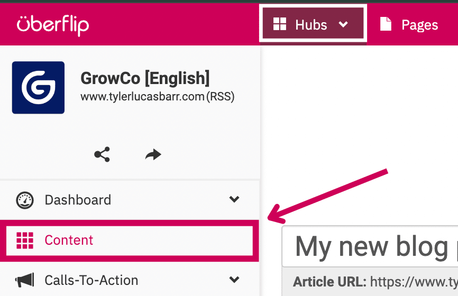Click the Content grid icon
This screenshot has height=296, width=458.
[x=25, y=240]
